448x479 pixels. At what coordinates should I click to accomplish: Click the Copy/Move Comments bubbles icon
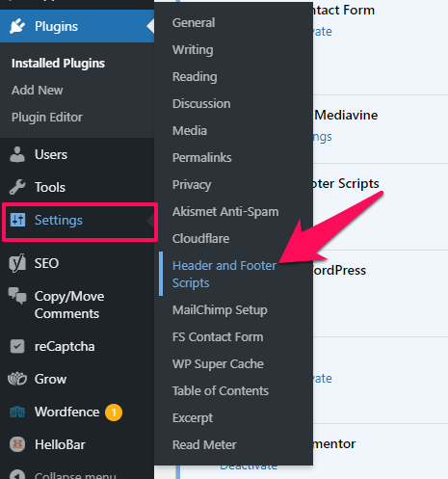17,296
